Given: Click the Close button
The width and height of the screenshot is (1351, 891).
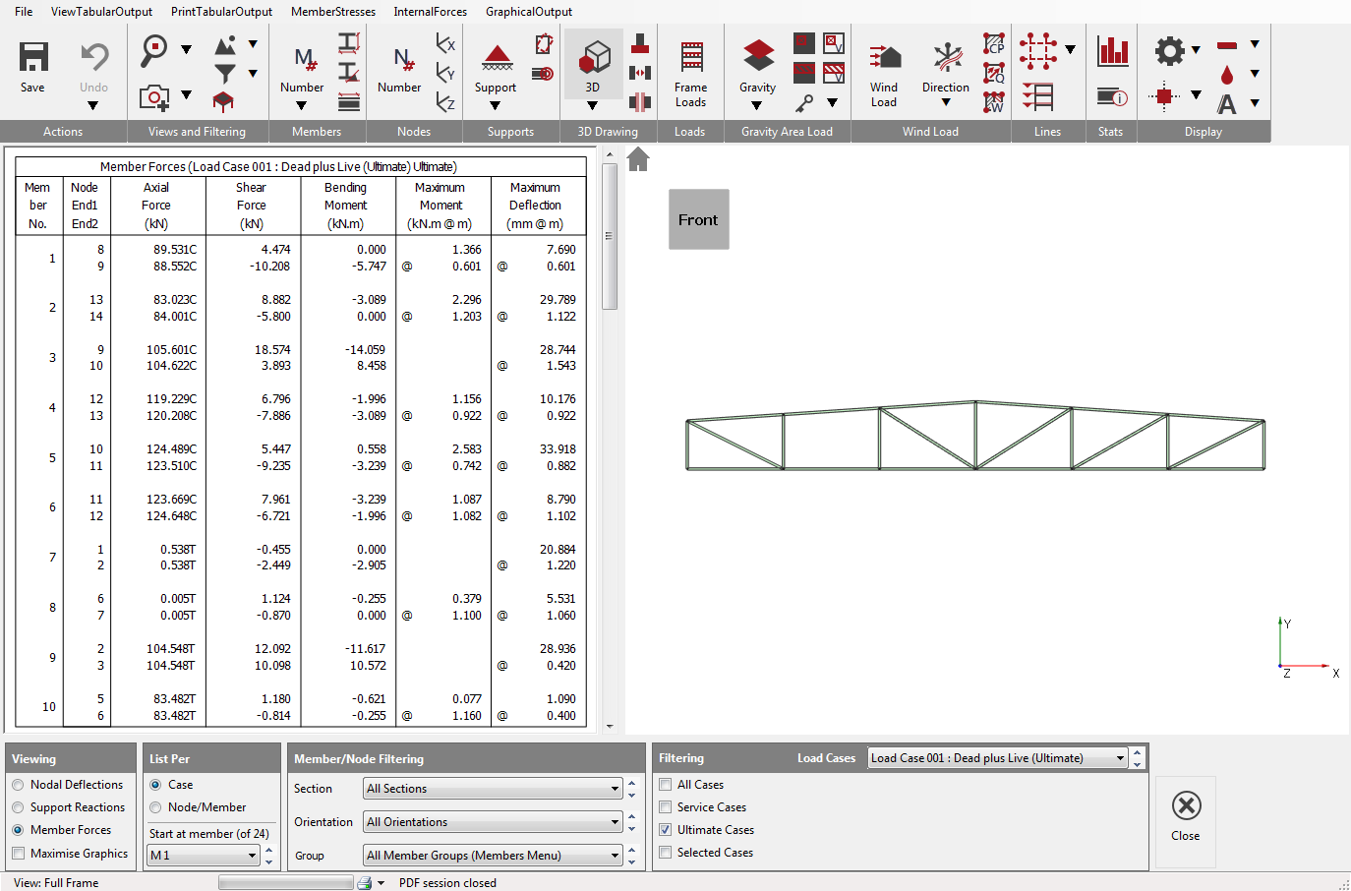Looking at the screenshot, I should click(1186, 816).
